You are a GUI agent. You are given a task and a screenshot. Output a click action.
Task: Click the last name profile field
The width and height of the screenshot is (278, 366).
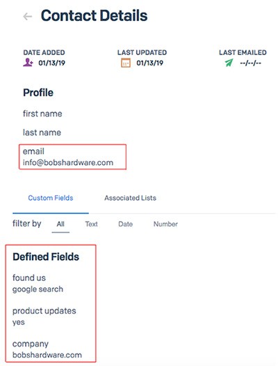click(42, 132)
